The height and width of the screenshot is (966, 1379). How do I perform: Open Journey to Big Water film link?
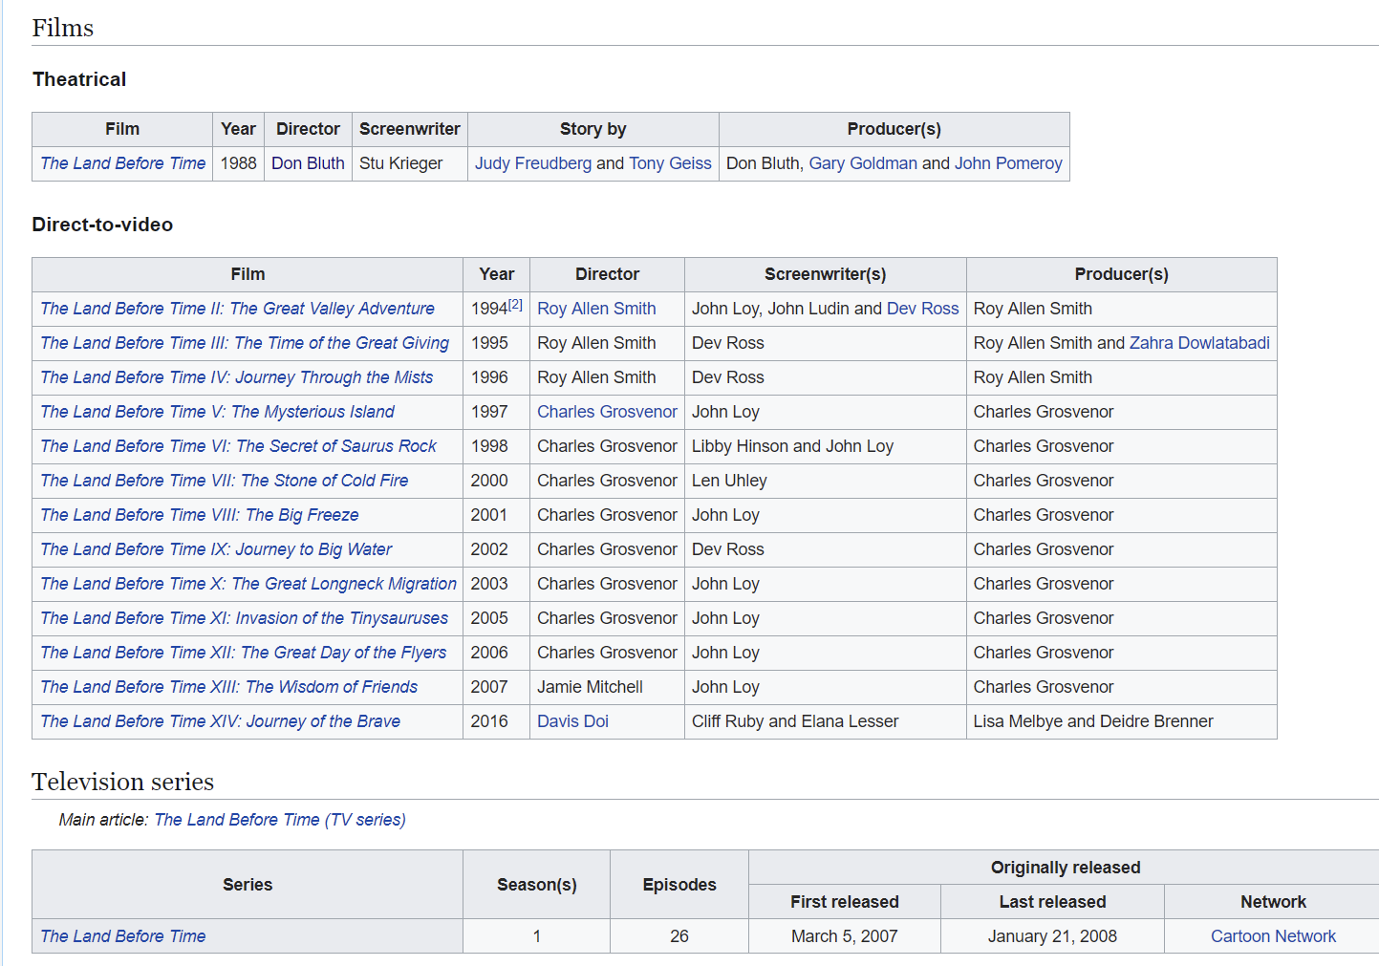point(216,549)
